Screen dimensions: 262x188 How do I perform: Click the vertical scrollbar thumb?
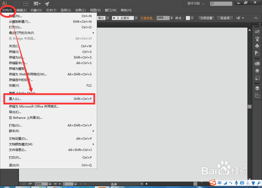(249, 107)
